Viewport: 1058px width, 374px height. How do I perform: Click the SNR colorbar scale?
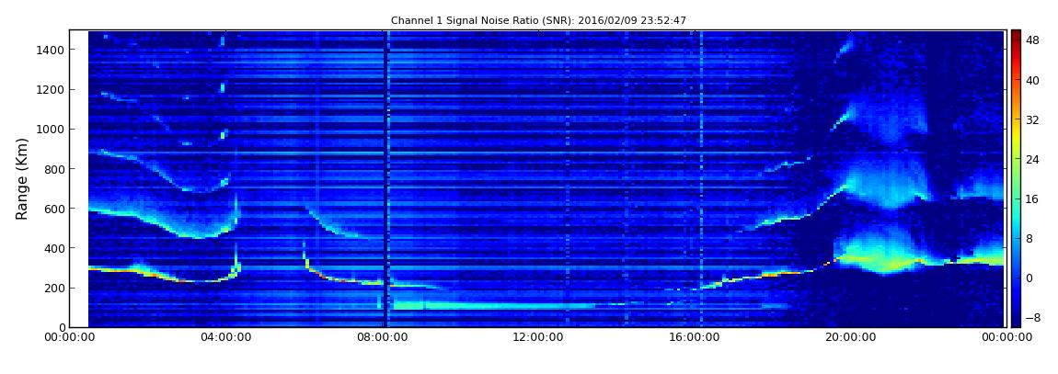1016,178
